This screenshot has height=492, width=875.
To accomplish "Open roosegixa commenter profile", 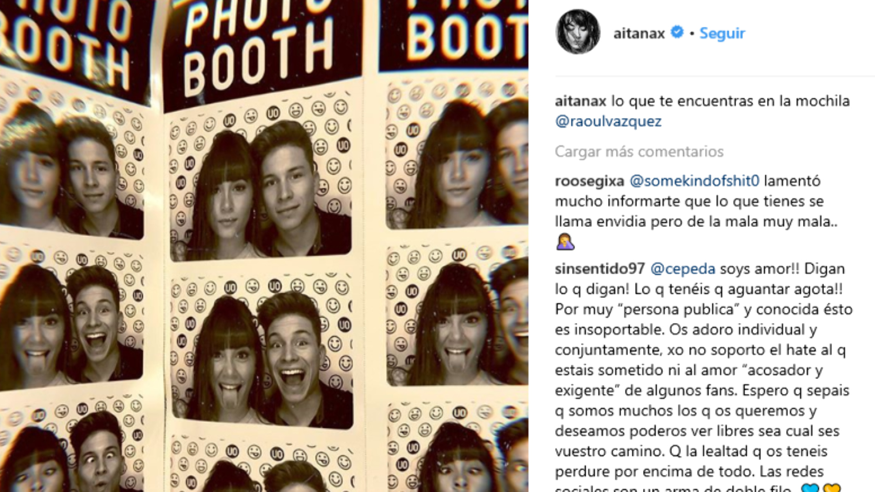I will point(589,181).
